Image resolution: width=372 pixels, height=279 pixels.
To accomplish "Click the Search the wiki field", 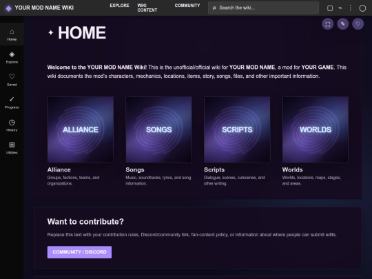I will coord(263,8).
